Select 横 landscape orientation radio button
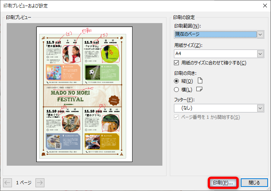Screen dimensions: 271x191 [x=176, y=90]
